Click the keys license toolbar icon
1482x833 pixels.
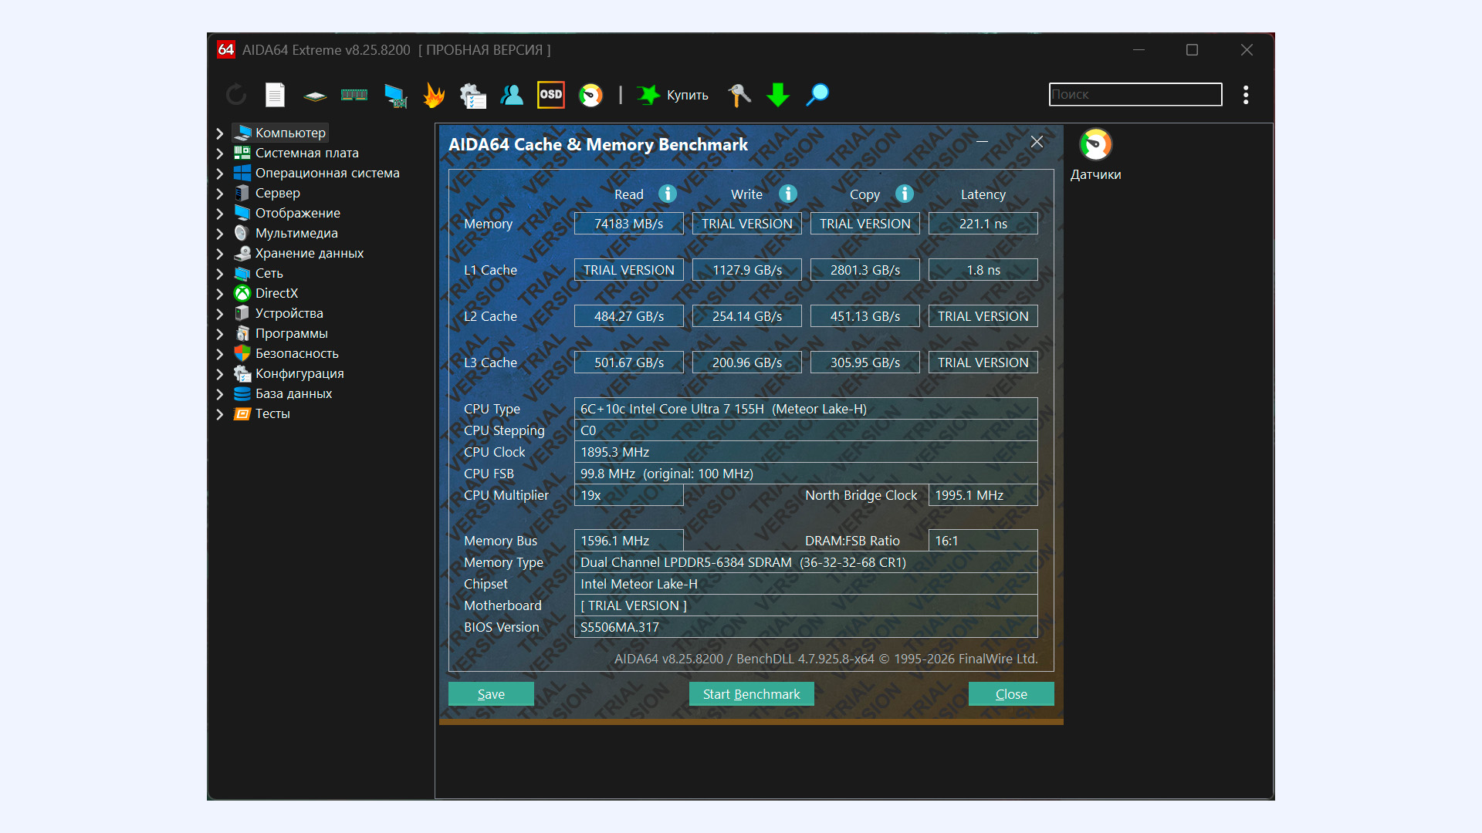point(739,95)
